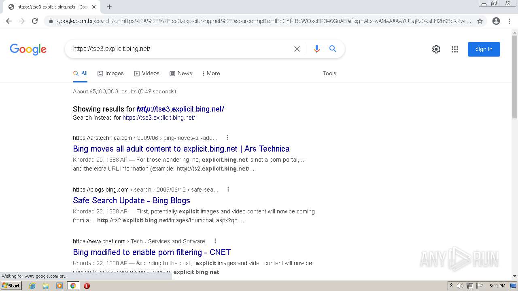Switch to the Images tab
The height and width of the screenshot is (291, 518).
tap(110, 74)
